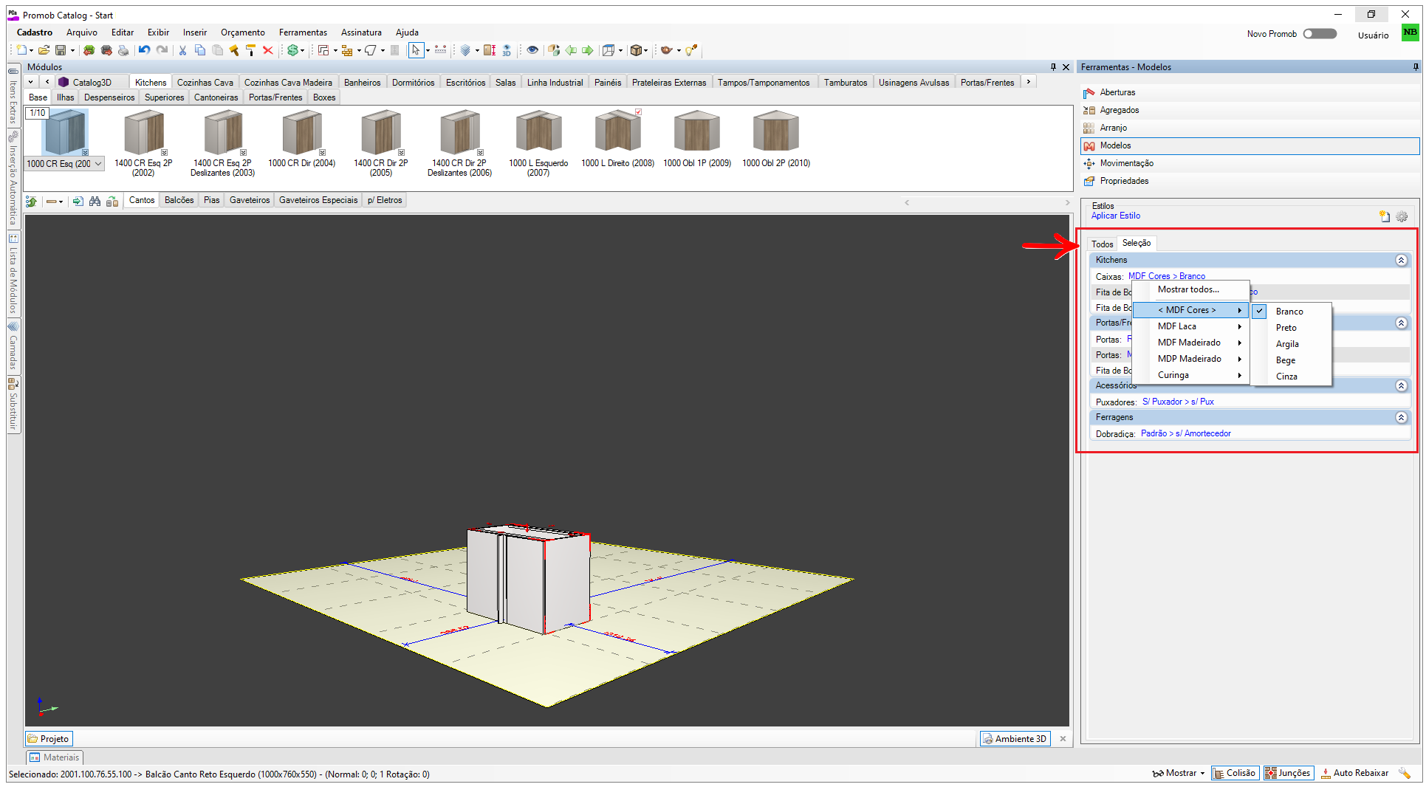Screen dimensions: 1426x787
Task: Click the scissors cut icon
Action: [182, 50]
